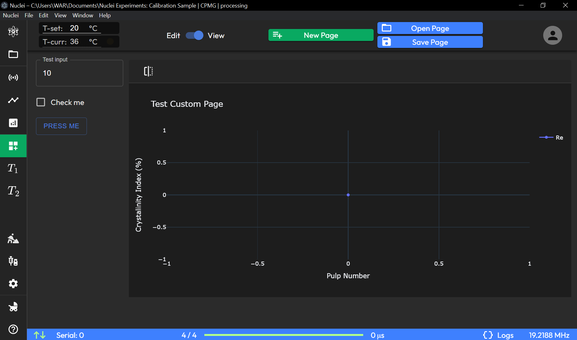Click the 0 µs status value
The height and width of the screenshot is (340, 577).
(x=377, y=335)
